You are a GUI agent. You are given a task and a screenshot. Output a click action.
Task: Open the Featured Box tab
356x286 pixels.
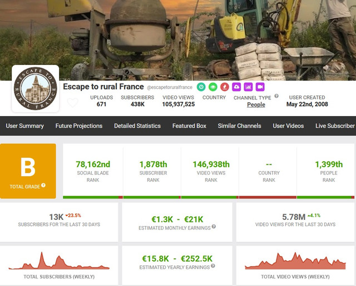[189, 126]
